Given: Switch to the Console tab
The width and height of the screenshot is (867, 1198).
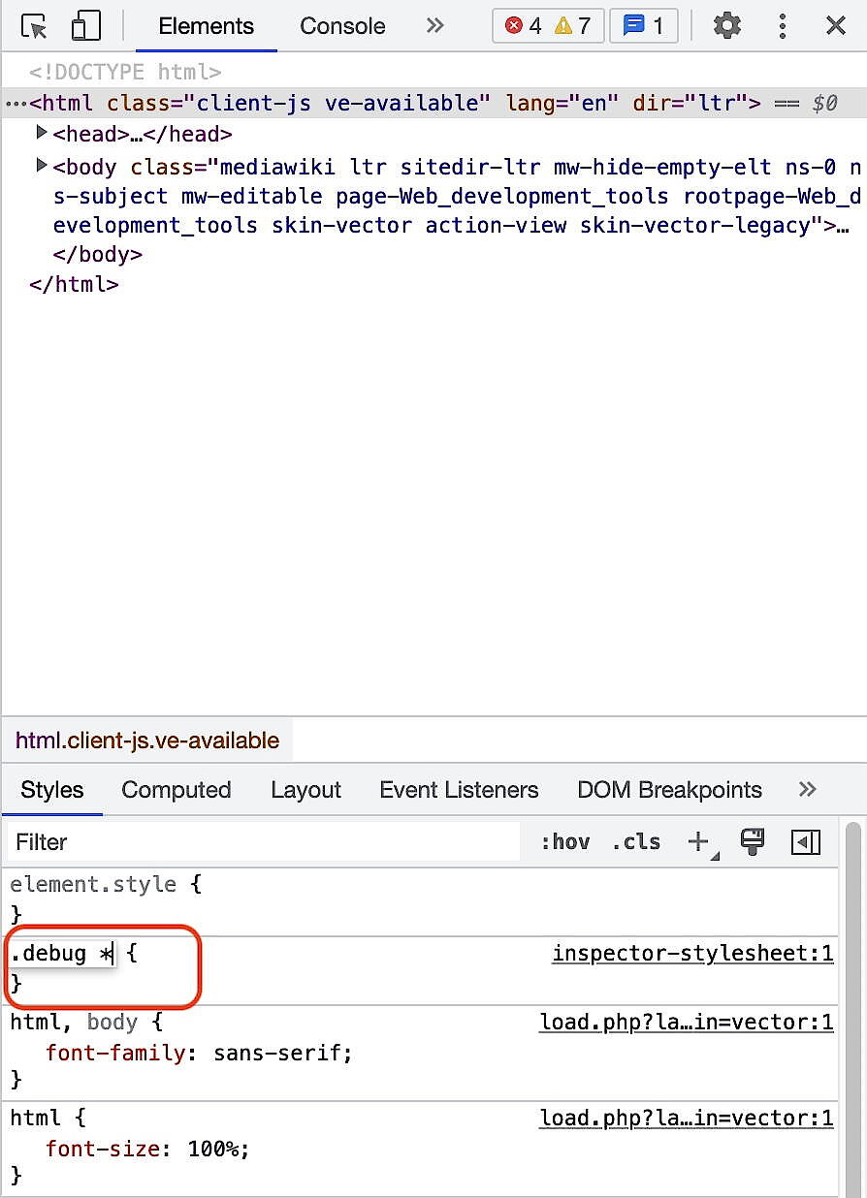Looking at the screenshot, I should click(341, 26).
